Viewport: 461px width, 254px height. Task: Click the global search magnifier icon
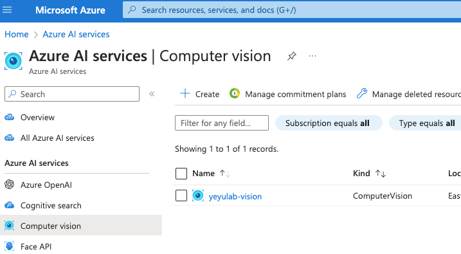point(132,10)
